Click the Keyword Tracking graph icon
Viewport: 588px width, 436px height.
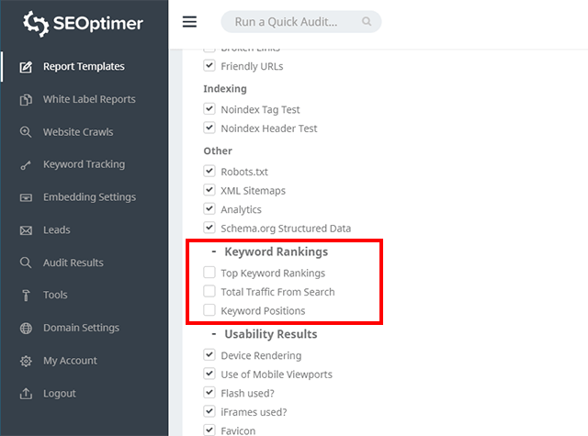[x=26, y=165]
